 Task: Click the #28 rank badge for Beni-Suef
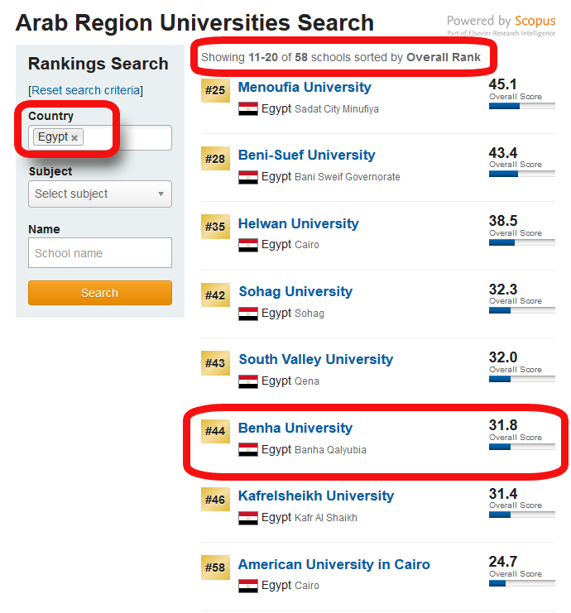215,158
